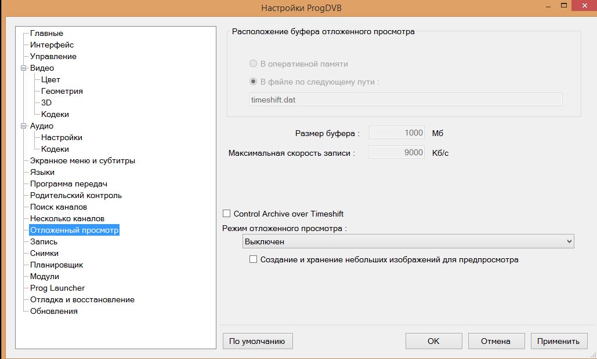This screenshot has width=597, height=359.
Task: Select Интерфейс in the settings tree
Action: (x=52, y=45)
